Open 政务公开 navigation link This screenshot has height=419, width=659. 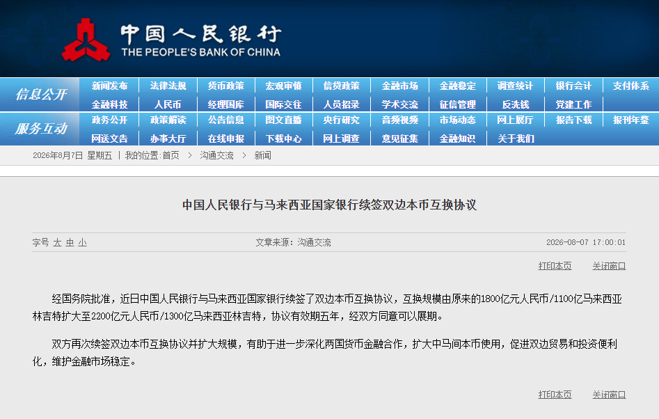[109, 120]
